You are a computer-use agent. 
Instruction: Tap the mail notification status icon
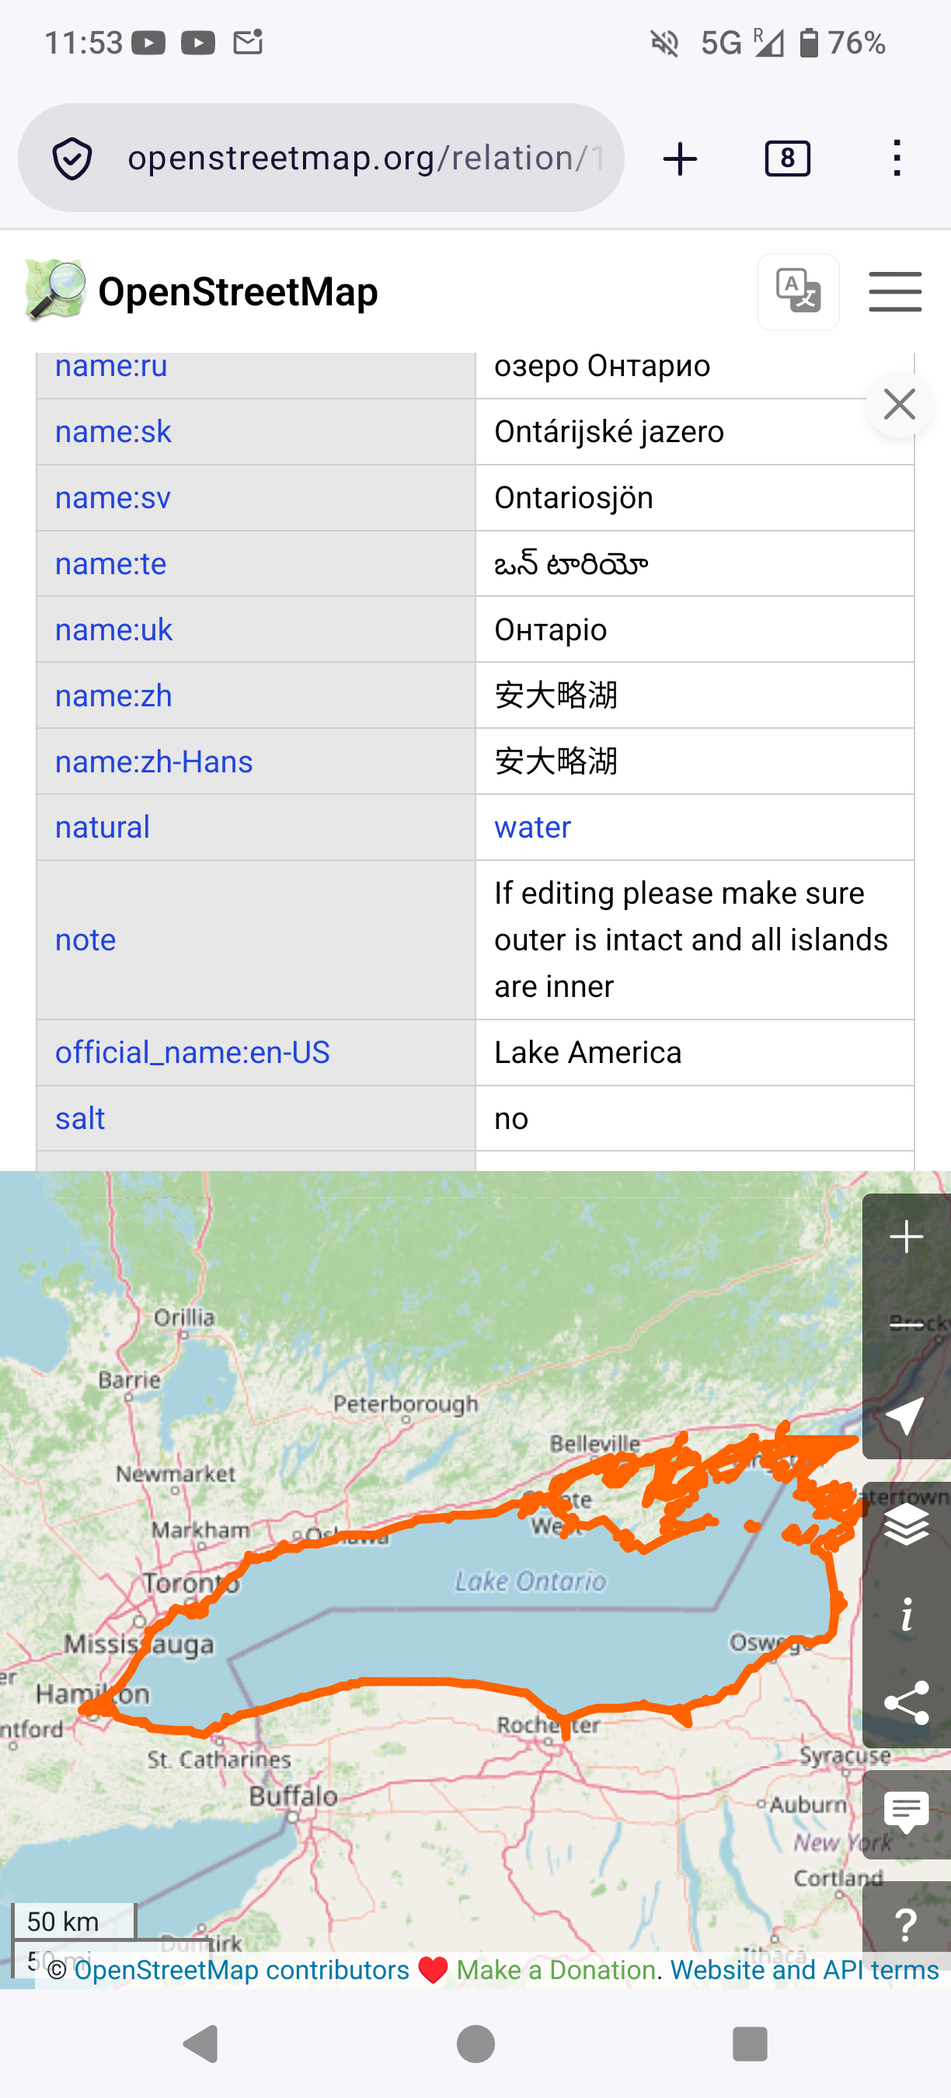249,41
